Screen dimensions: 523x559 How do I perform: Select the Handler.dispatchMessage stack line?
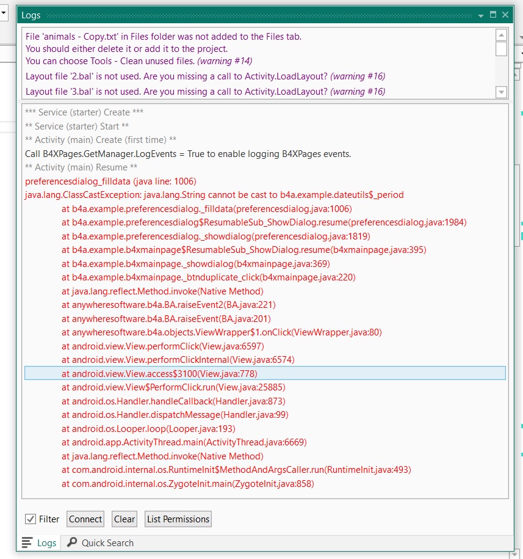coord(175,415)
